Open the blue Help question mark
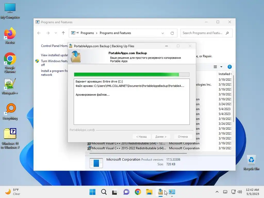The image size is (264, 198). [229, 67]
